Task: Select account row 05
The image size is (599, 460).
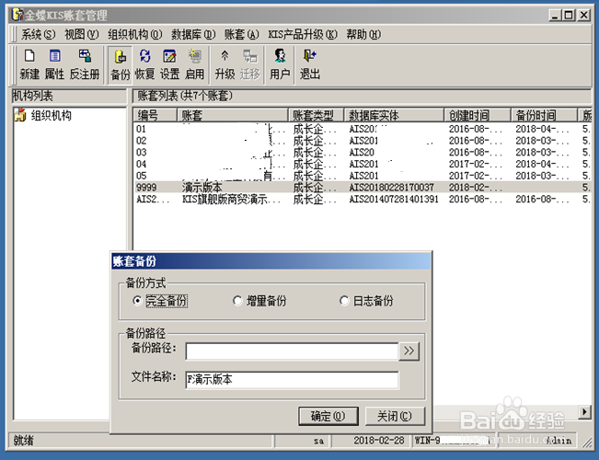Action: pyautogui.click(x=363, y=176)
